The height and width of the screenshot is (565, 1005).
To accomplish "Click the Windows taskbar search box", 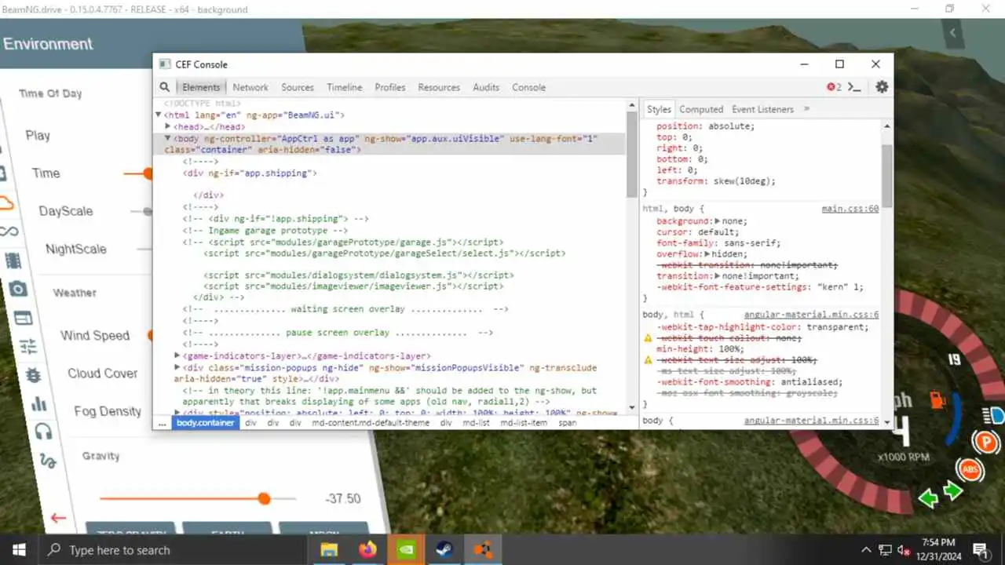I will click(x=173, y=550).
